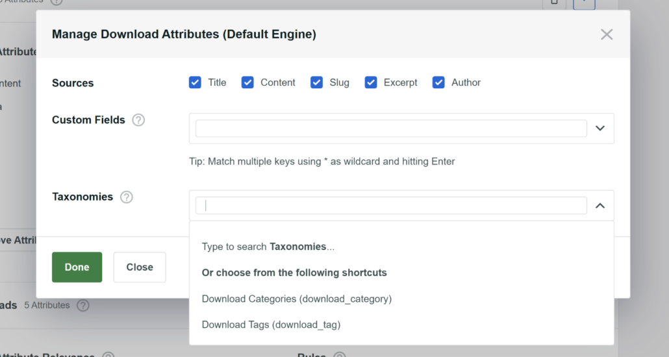Viewport: 669px width, 357px height.
Task: Uncheck the Content source checkbox
Action: click(247, 82)
